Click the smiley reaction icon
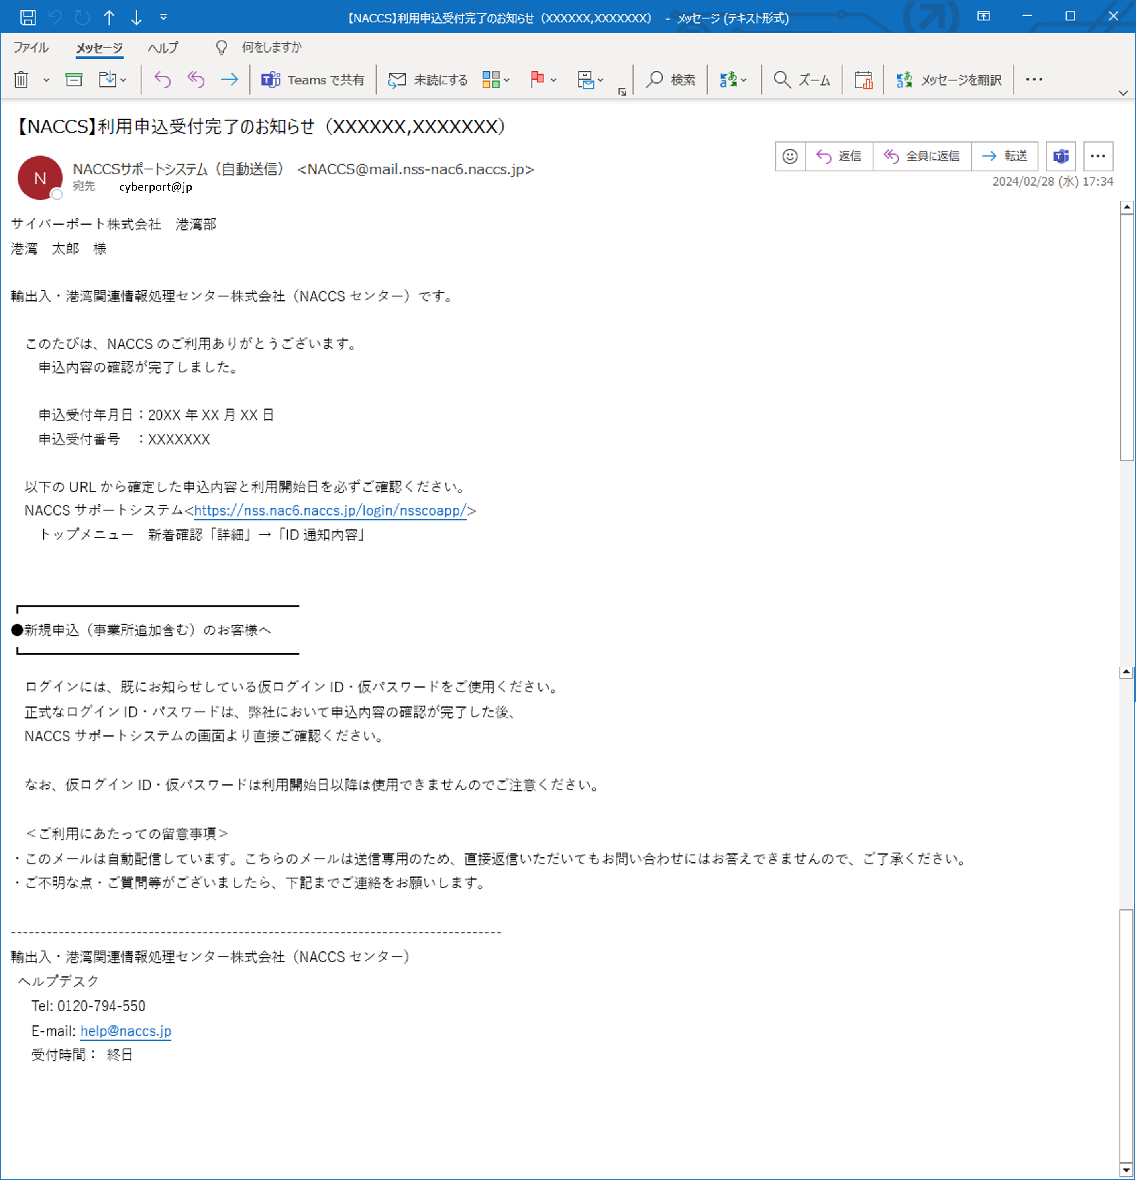This screenshot has height=1180, width=1136. point(790,157)
